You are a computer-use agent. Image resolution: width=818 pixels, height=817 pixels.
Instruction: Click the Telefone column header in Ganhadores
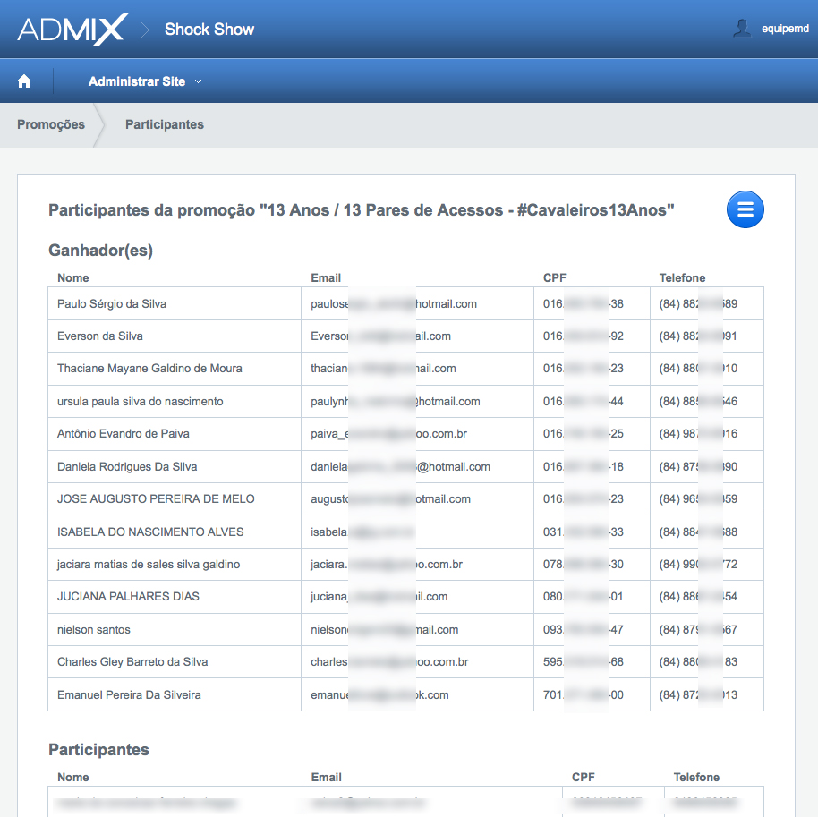[682, 277]
